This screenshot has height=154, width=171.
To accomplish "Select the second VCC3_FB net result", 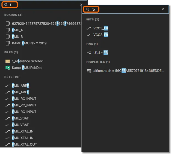I will pyautogui.click(x=101, y=35).
